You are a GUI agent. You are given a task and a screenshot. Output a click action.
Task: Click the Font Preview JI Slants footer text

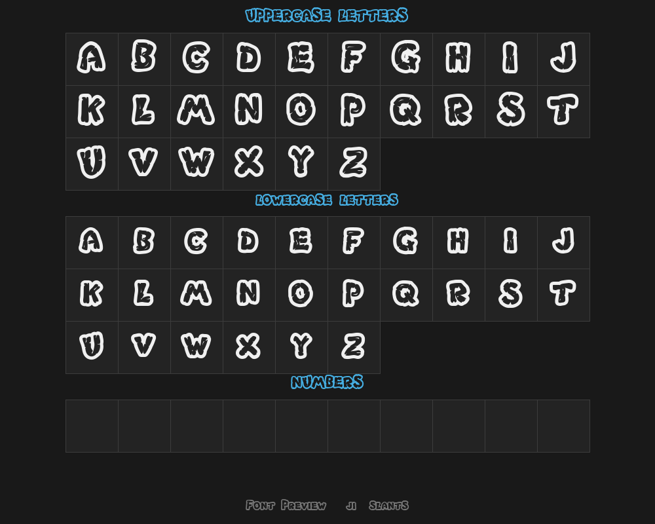tap(327, 505)
